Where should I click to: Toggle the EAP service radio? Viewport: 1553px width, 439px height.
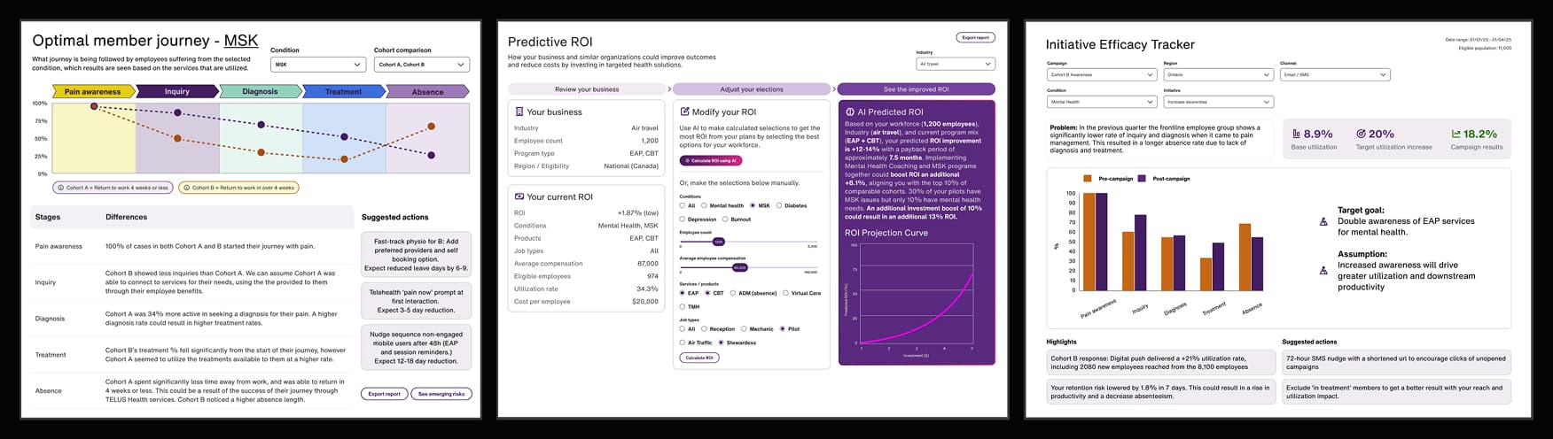pos(682,293)
